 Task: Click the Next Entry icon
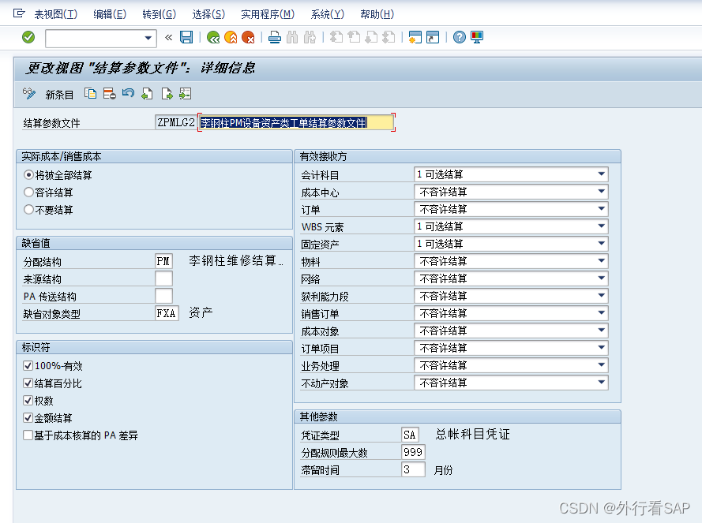click(x=167, y=94)
